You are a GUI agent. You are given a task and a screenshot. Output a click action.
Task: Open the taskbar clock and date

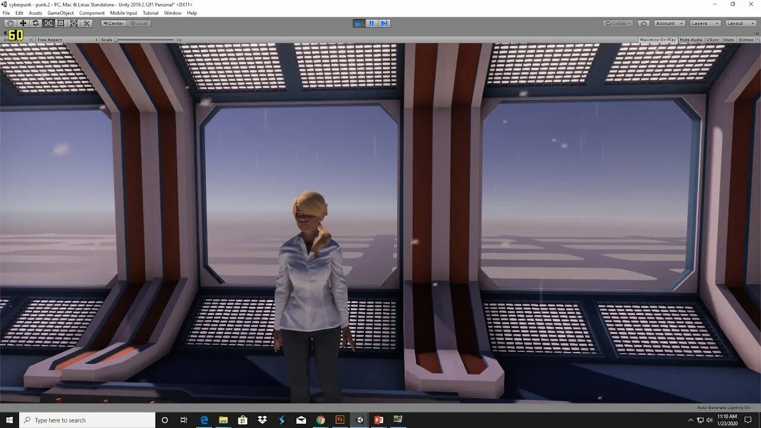click(x=728, y=420)
